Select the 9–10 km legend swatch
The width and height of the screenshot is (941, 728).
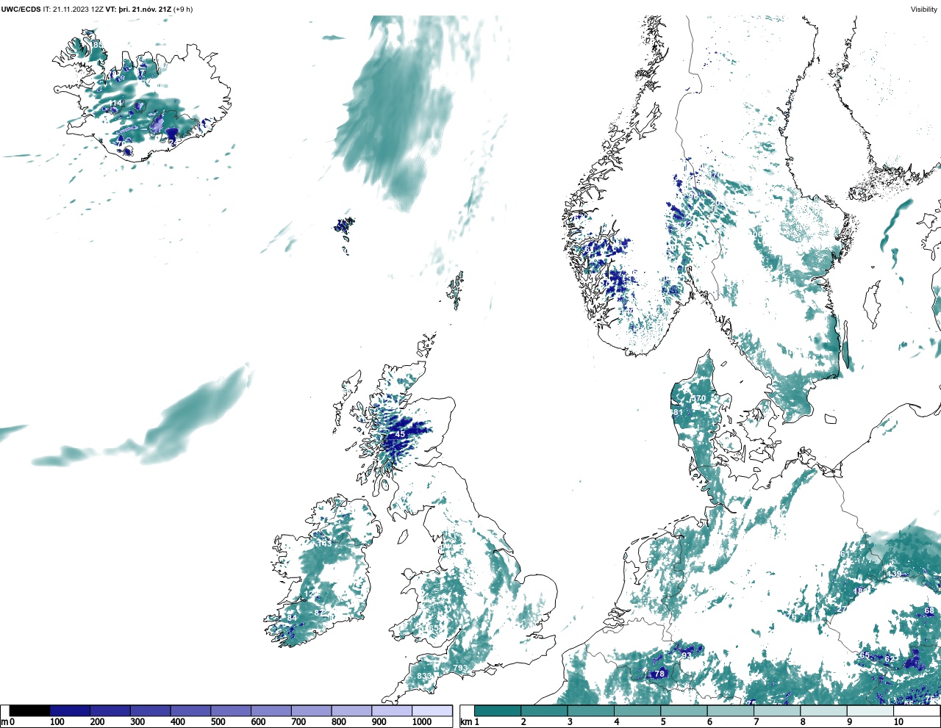click(x=870, y=711)
